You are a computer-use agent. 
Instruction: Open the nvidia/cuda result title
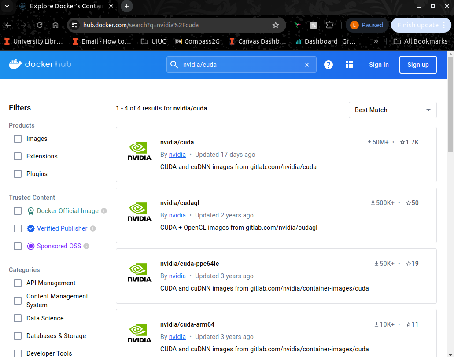tap(177, 142)
